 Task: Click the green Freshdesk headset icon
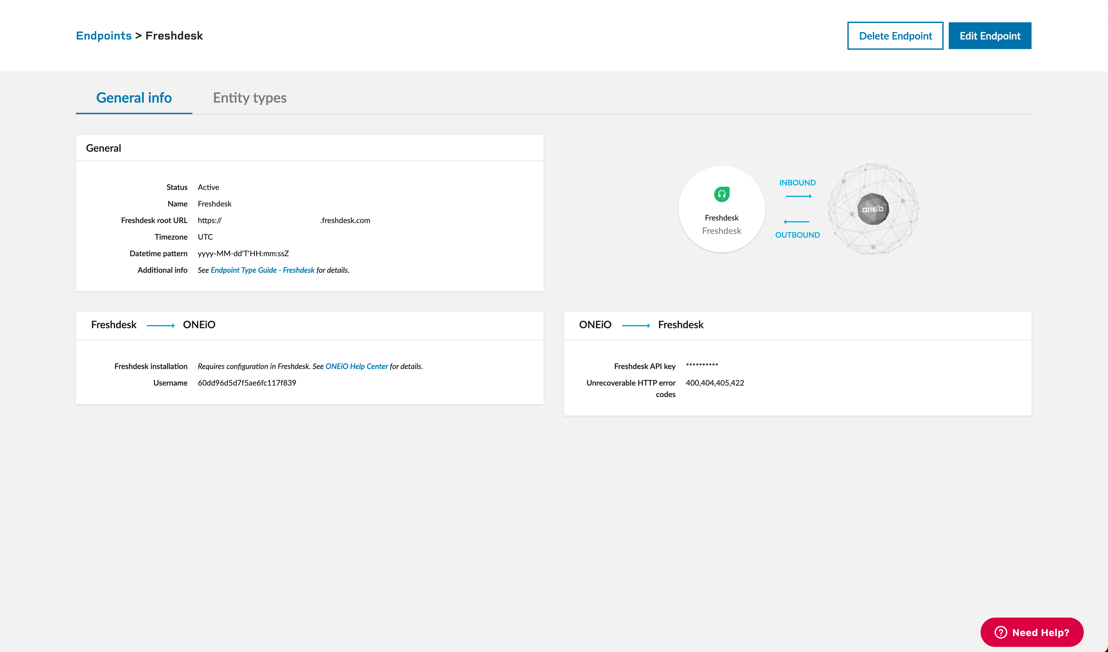coord(722,194)
